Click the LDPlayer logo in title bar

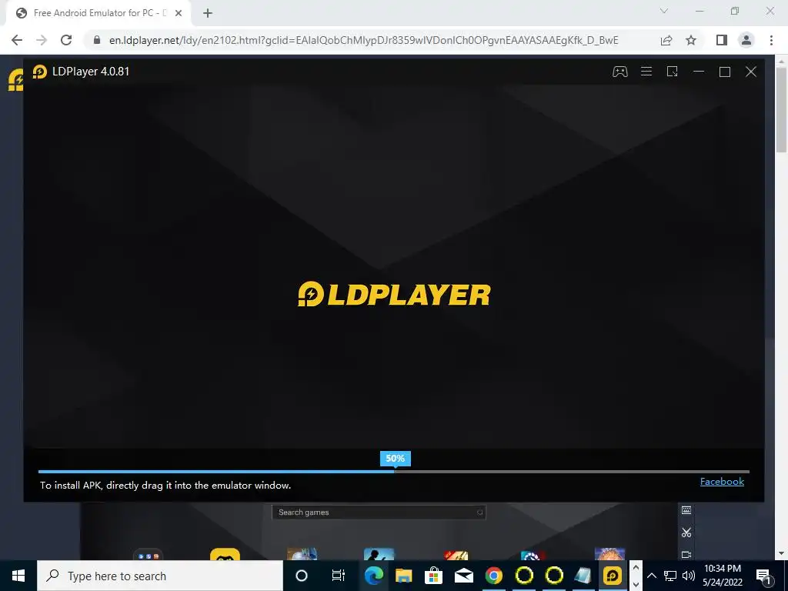(40, 72)
